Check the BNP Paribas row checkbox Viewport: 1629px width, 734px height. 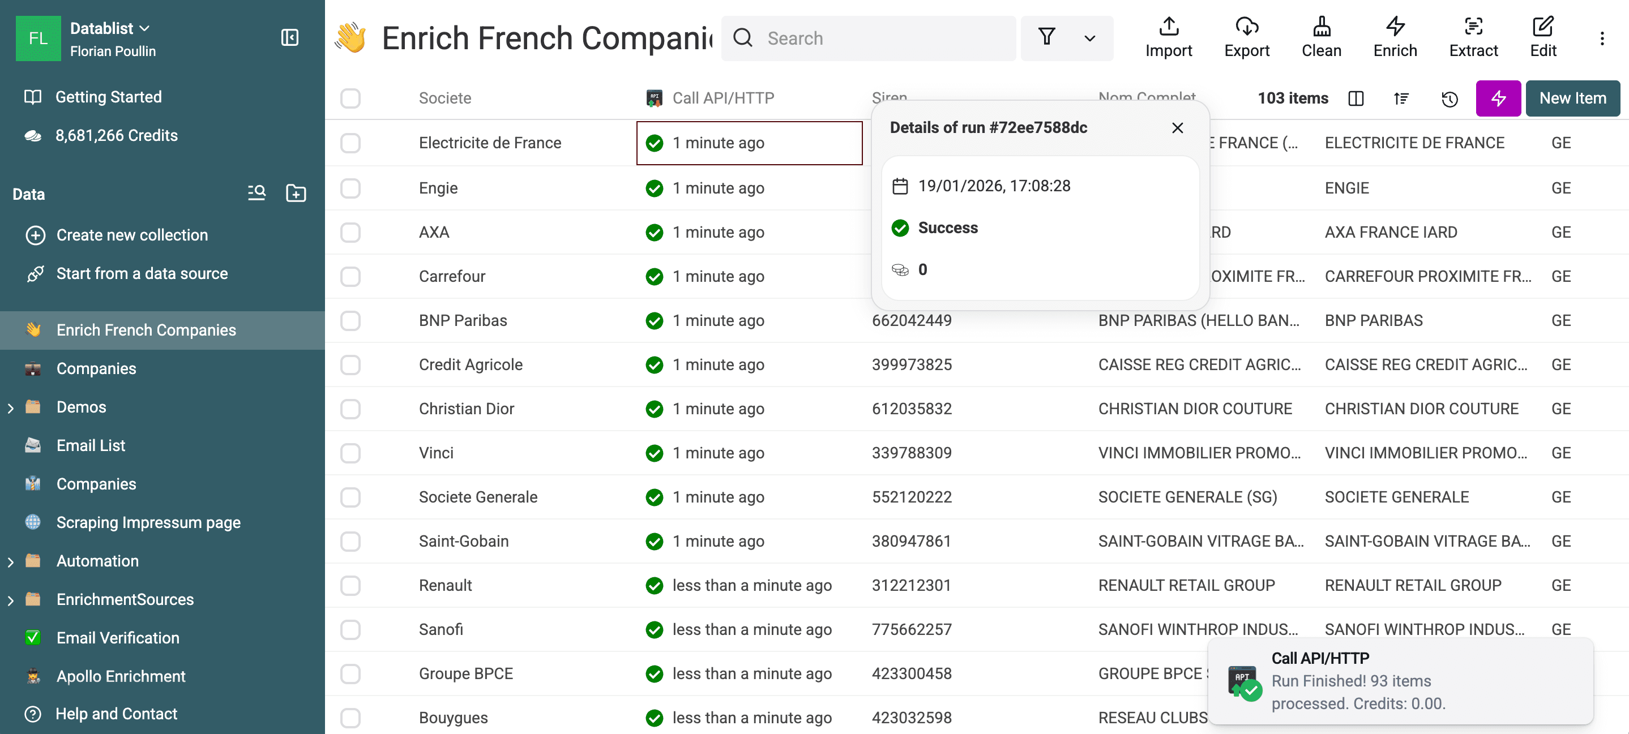[350, 320]
